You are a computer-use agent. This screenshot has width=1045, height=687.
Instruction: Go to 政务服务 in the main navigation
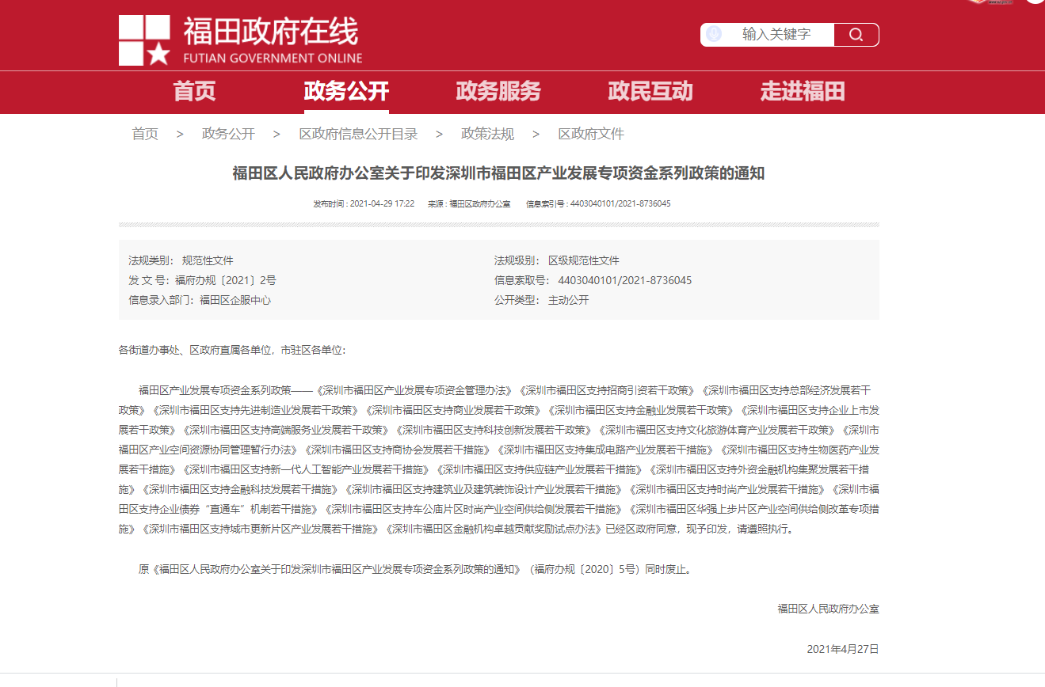(498, 92)
